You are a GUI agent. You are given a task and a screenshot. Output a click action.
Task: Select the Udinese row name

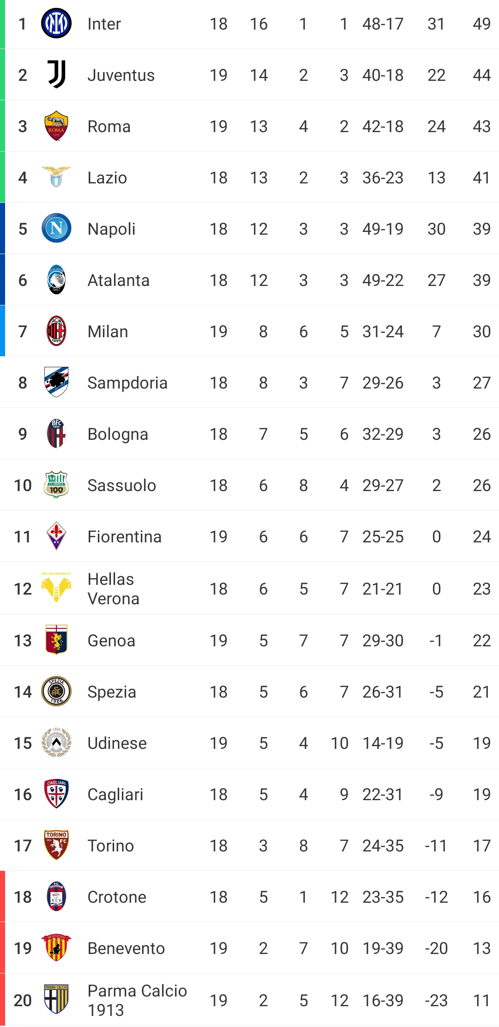click(117, 743)
